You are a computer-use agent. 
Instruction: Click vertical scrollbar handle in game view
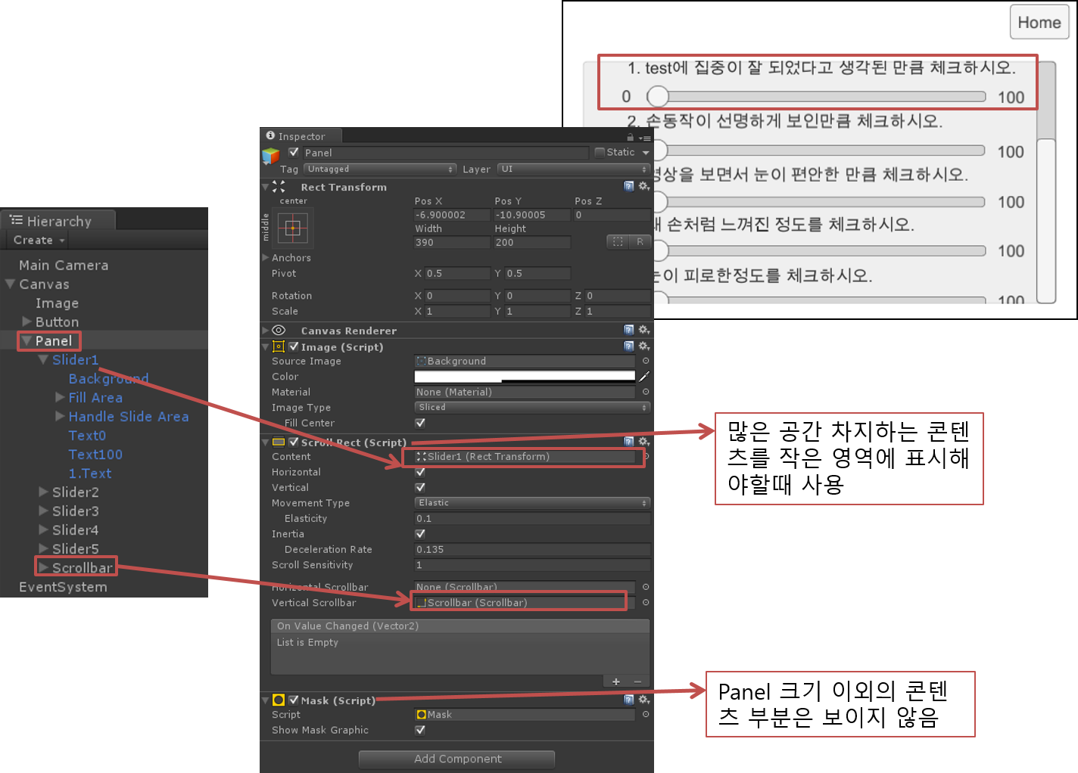click(x=1046, y=220)
